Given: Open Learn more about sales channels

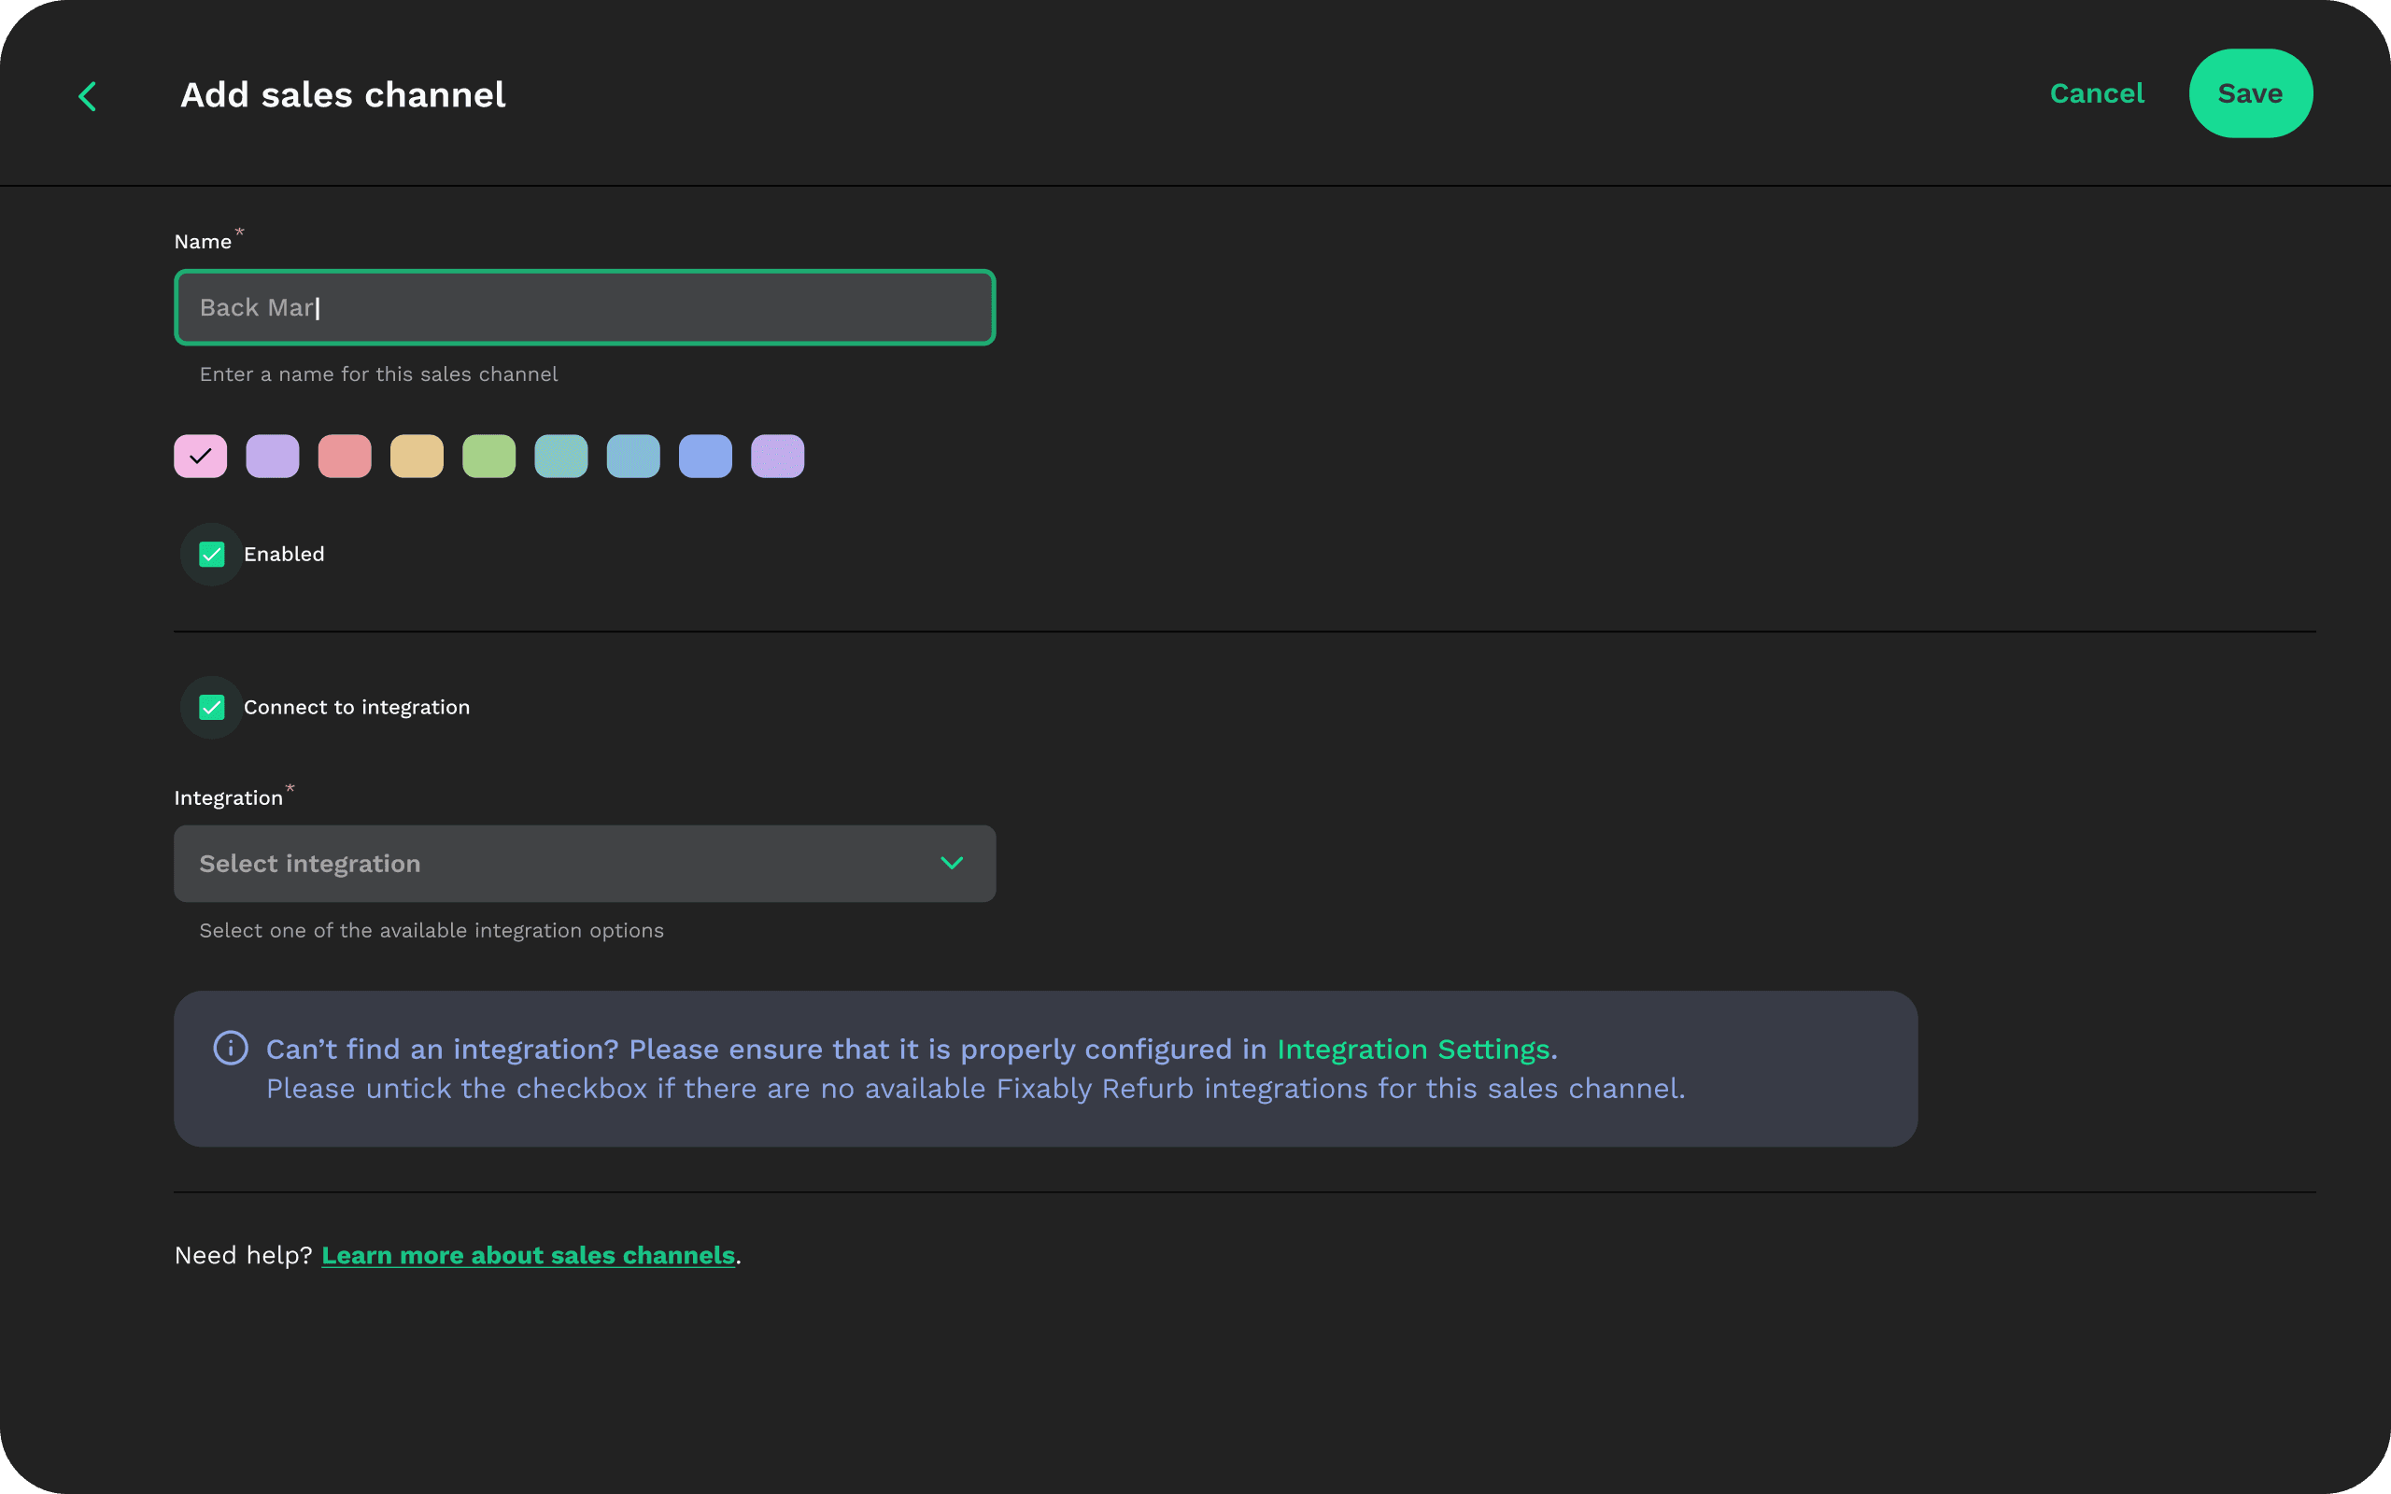Looking at the screenshot, I should pos(528,1255).
